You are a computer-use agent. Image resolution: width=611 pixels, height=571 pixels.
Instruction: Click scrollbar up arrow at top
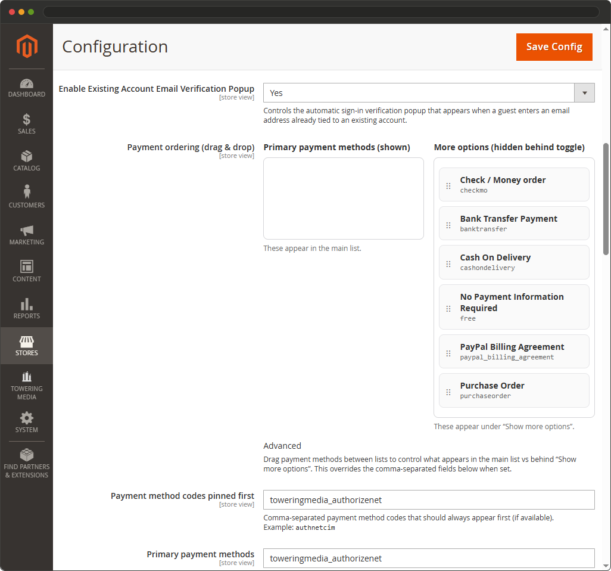(x=606, y=29)
